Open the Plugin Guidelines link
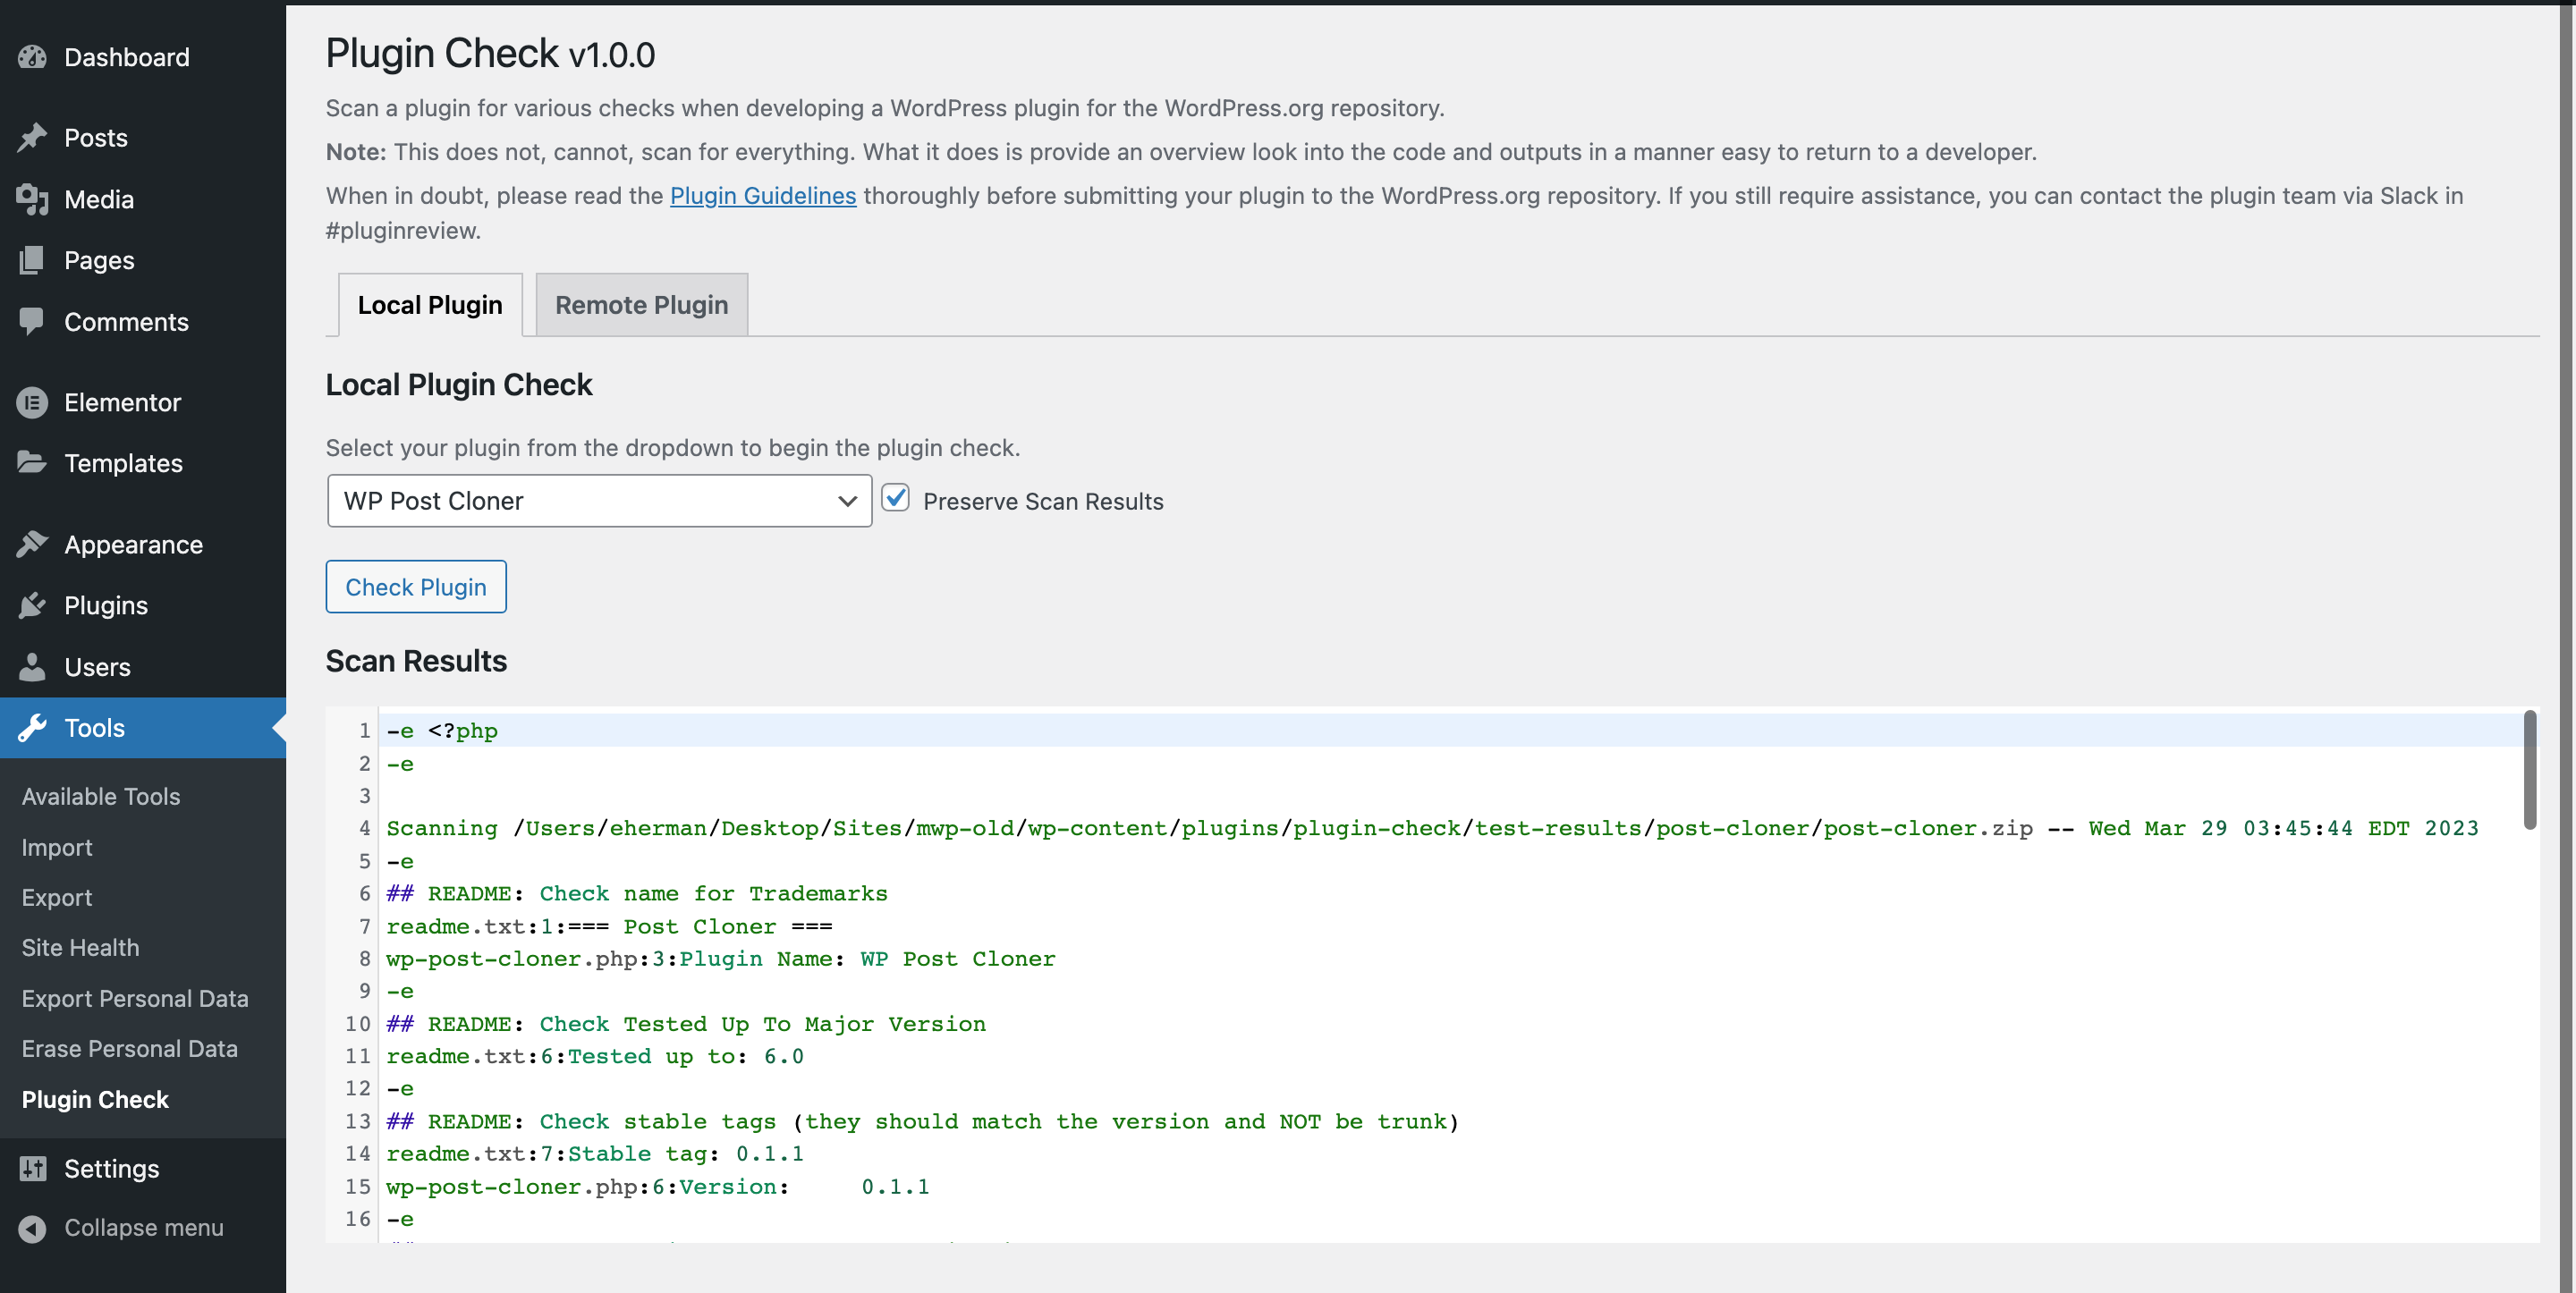The height and width of the screenshot is (1293, 2576). click(762, 196)
